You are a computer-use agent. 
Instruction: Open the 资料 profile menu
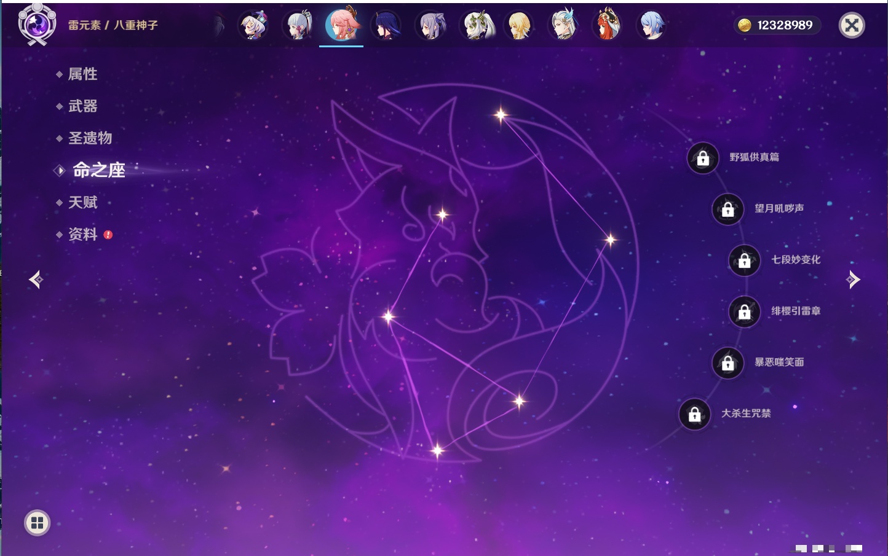click(82, 234)
